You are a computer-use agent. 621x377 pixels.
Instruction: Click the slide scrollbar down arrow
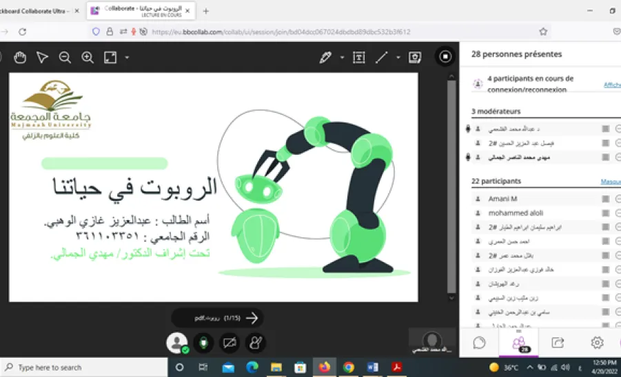coord(451,298)
